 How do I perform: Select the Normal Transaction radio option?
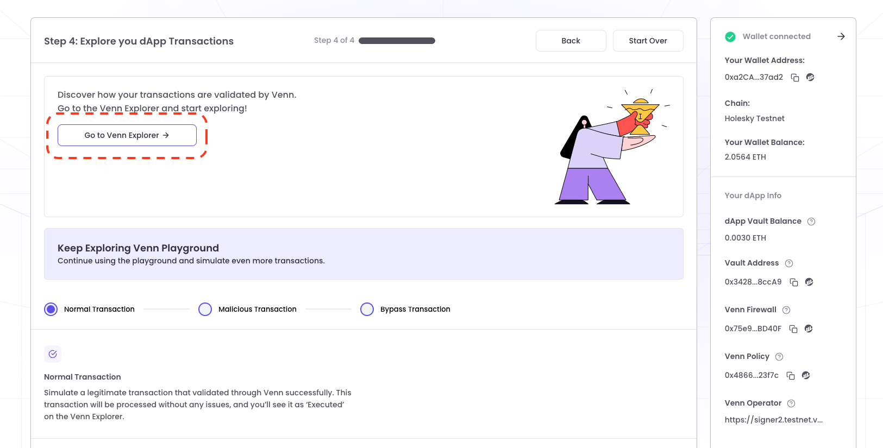[x=51, y=310]
